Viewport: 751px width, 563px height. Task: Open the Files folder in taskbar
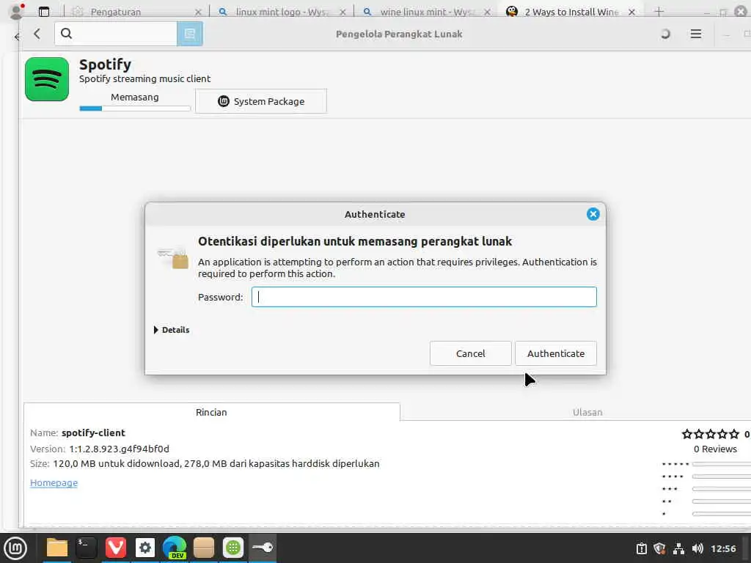point(57,548)
